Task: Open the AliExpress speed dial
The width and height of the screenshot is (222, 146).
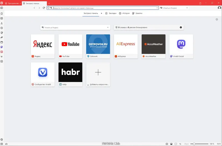Action: pyautogui.click(x=126, y=46)
